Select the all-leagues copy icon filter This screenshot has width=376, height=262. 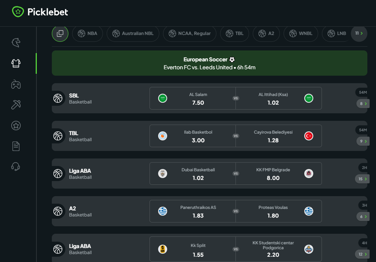tap(60, 34)
